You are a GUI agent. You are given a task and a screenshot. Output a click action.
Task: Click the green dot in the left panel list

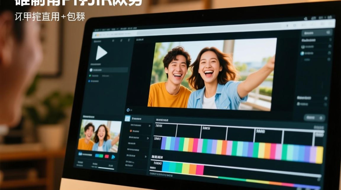(90, 75)
